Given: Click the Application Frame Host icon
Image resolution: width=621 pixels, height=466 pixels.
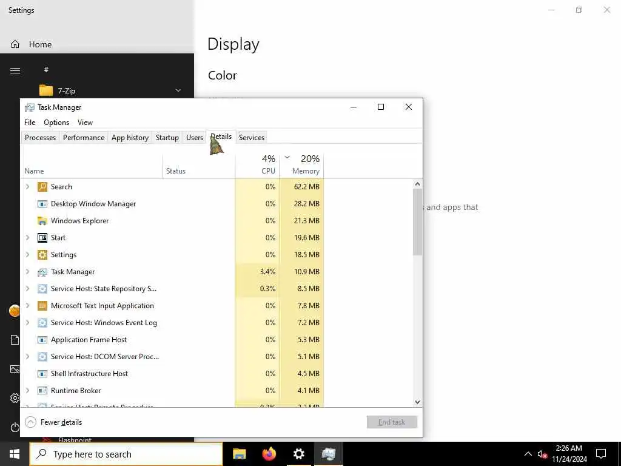Looking at the screenshot, I should 42,340.
